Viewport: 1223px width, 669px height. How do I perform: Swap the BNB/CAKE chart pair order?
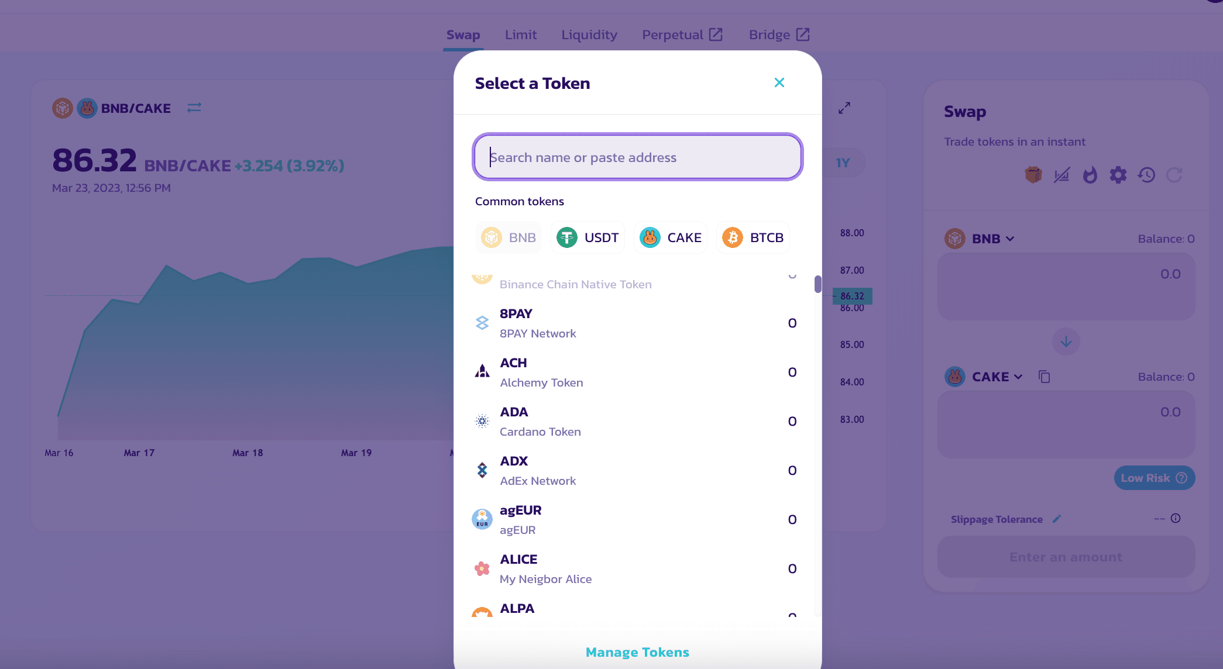[x=194, y=108]
